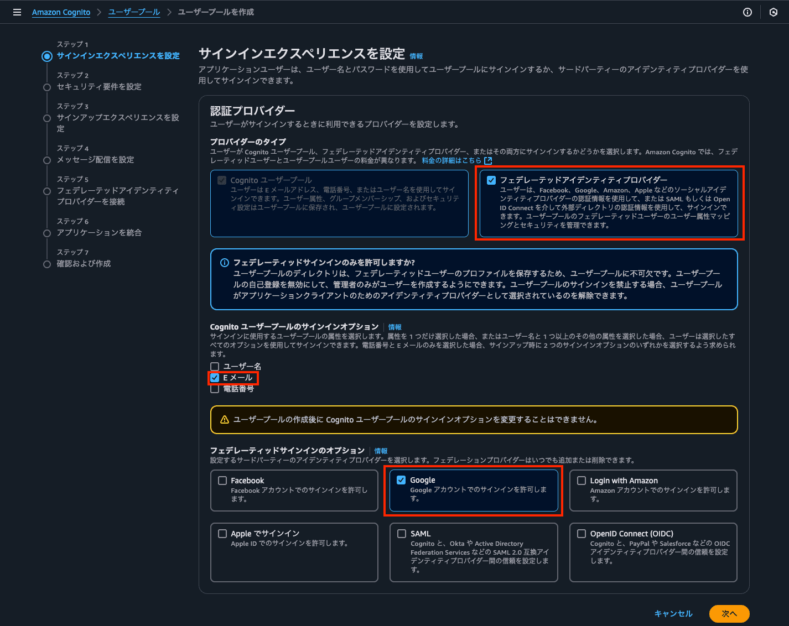Uncheck Google federated sign-in checkbox
Screen dimensions: 789x626
(x=401, y=480)
